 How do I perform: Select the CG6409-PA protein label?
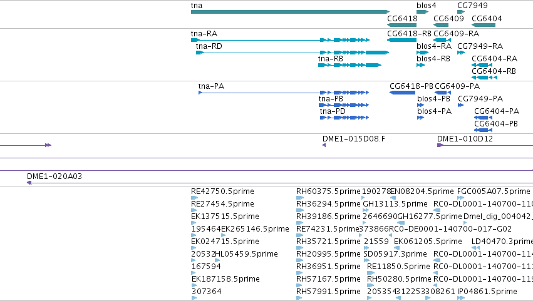(x=458, y=86)
